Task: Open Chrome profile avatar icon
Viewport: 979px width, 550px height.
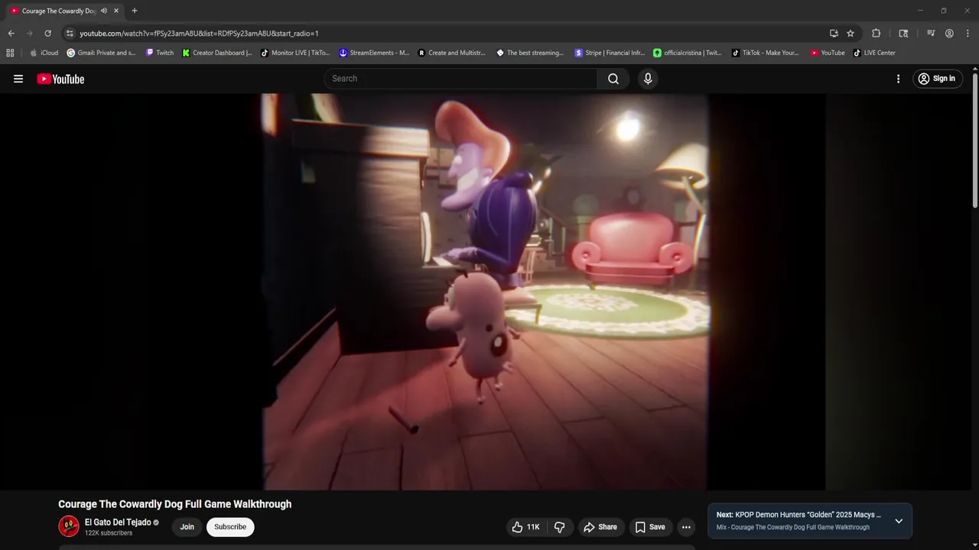Action: [949, 34]
